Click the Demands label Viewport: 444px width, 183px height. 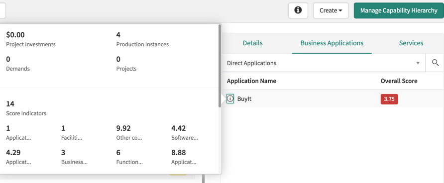point(18,69)
